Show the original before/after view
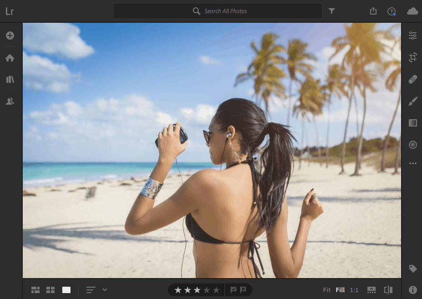 coord(388,290)
